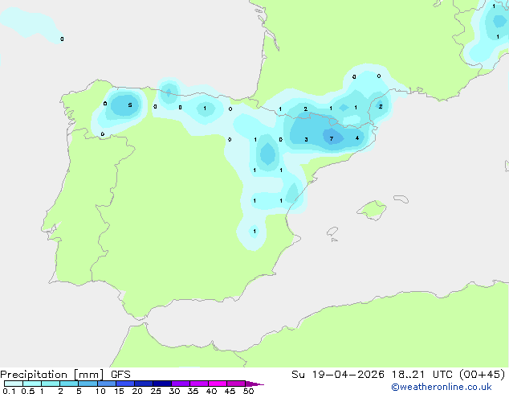Click legend tick label '0.5'

pos(28,391)
